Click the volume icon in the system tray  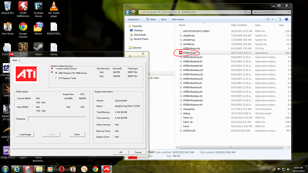(x=288, y=169)
